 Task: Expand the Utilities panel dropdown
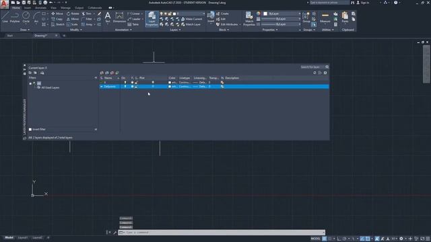[328, 30]
